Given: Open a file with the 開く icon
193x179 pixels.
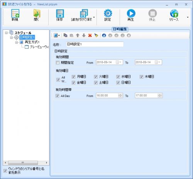Looking at the screenshot, I should (x=37, y=13).
